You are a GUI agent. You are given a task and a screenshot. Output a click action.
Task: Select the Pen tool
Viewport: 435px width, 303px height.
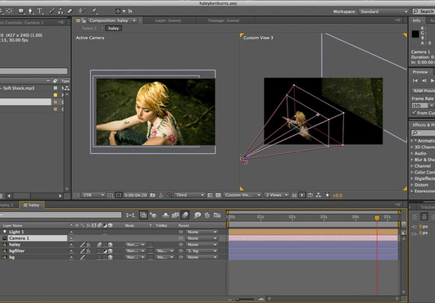coord(30,11)
